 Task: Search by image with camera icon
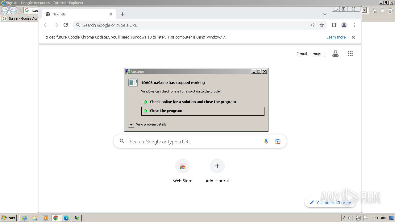[x=277, y=142]
